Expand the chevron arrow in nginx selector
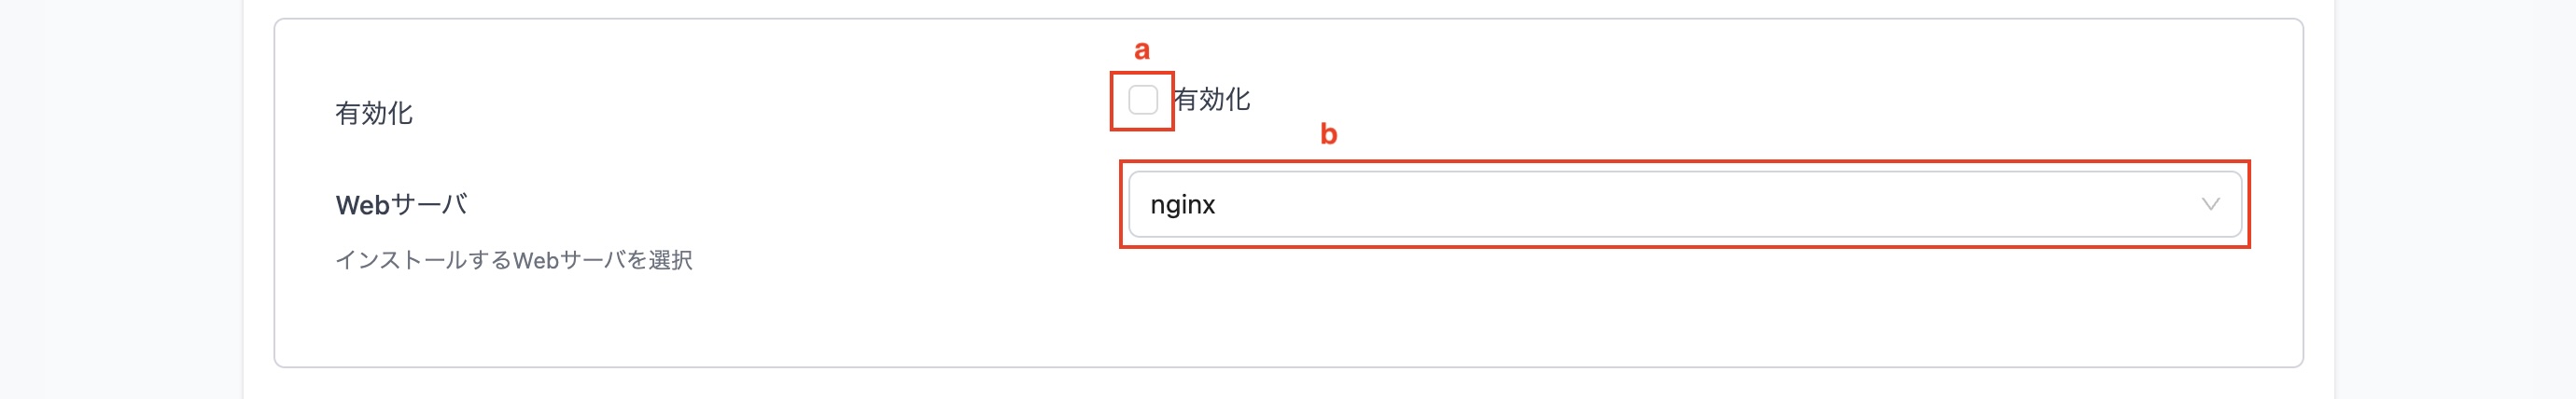 tap(2210, 204)
